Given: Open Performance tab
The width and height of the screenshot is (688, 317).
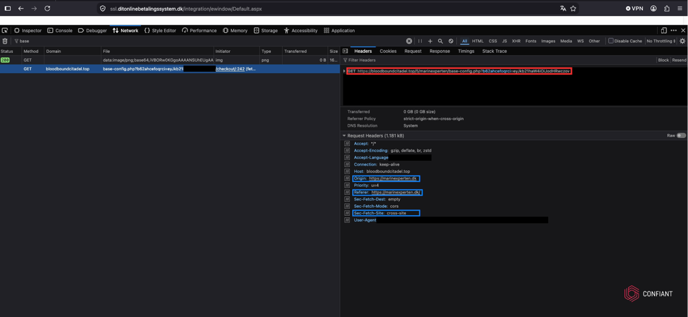Looking at the screenshot, I should point(199,31).
